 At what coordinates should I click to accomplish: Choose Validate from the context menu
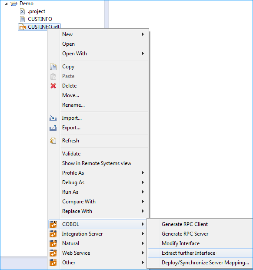click(71, 154)
